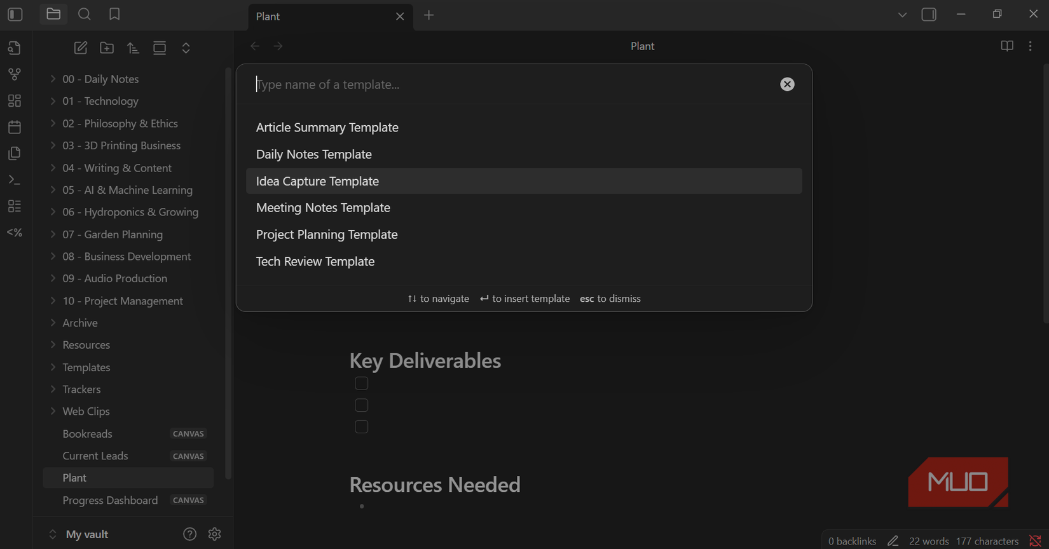Choose Project Planning Template
The image size is (1049, 549).
click(327, 234)
